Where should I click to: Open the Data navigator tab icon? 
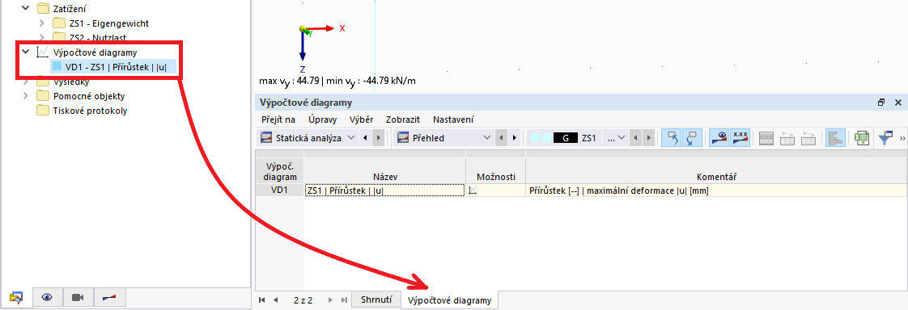16,297
